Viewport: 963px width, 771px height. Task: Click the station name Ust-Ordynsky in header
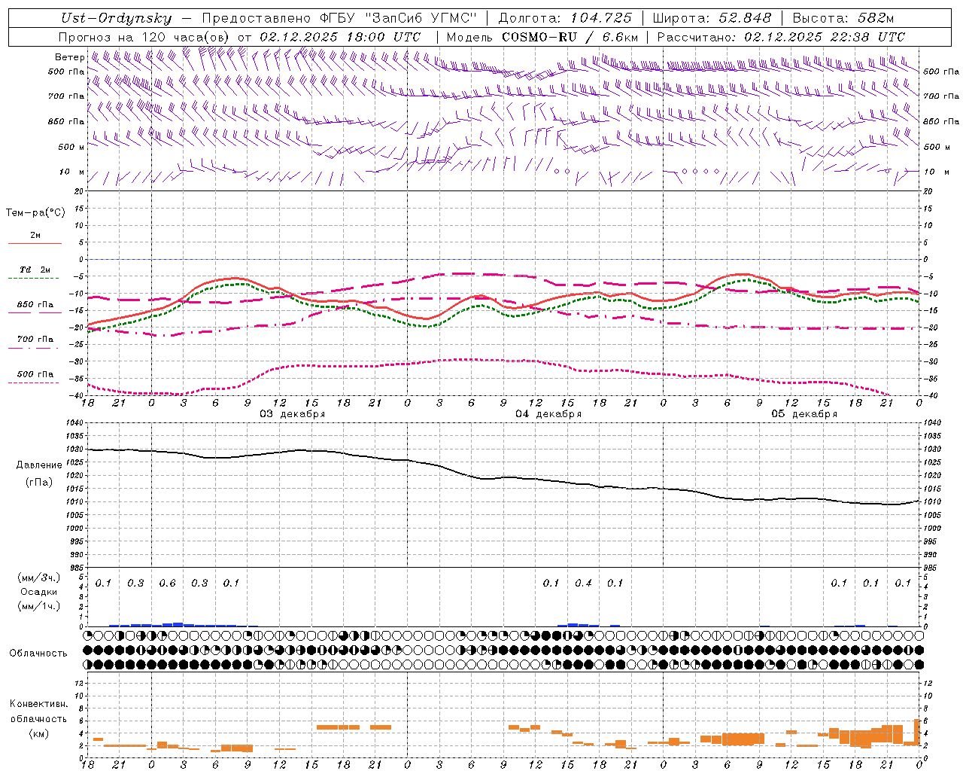[x=116, y=18]
